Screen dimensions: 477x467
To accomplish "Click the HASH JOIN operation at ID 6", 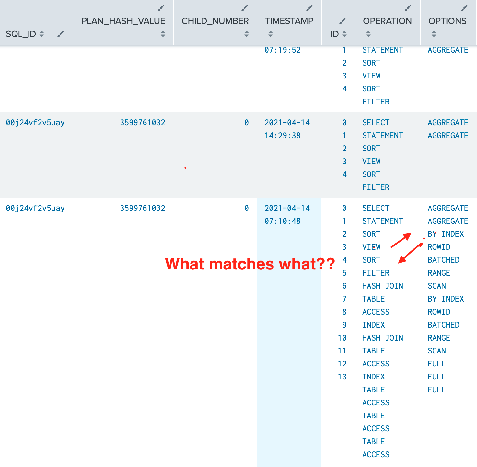I will [x=383, y=286].
